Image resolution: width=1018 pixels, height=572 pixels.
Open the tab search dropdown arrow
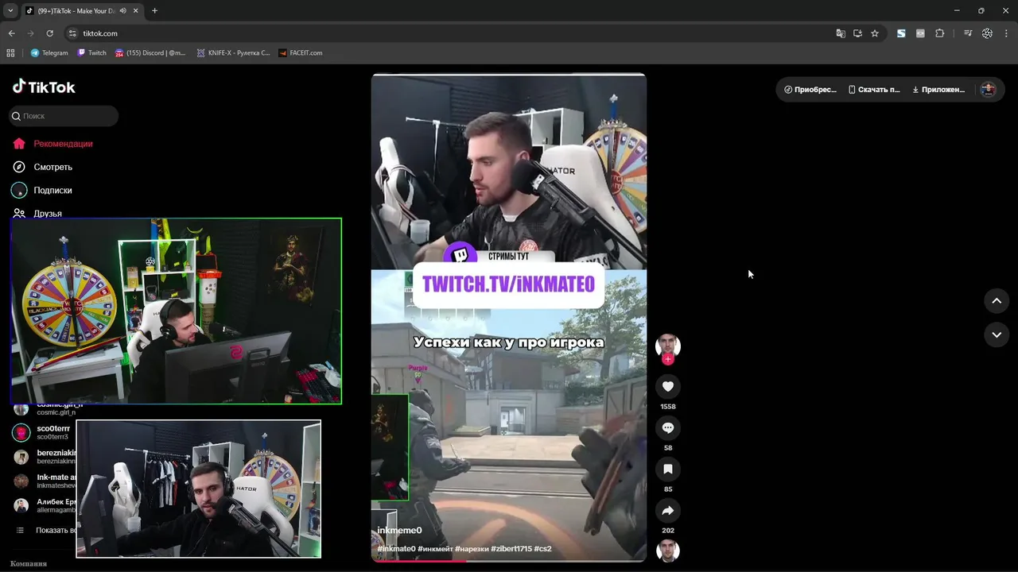[x=10, y=10]
